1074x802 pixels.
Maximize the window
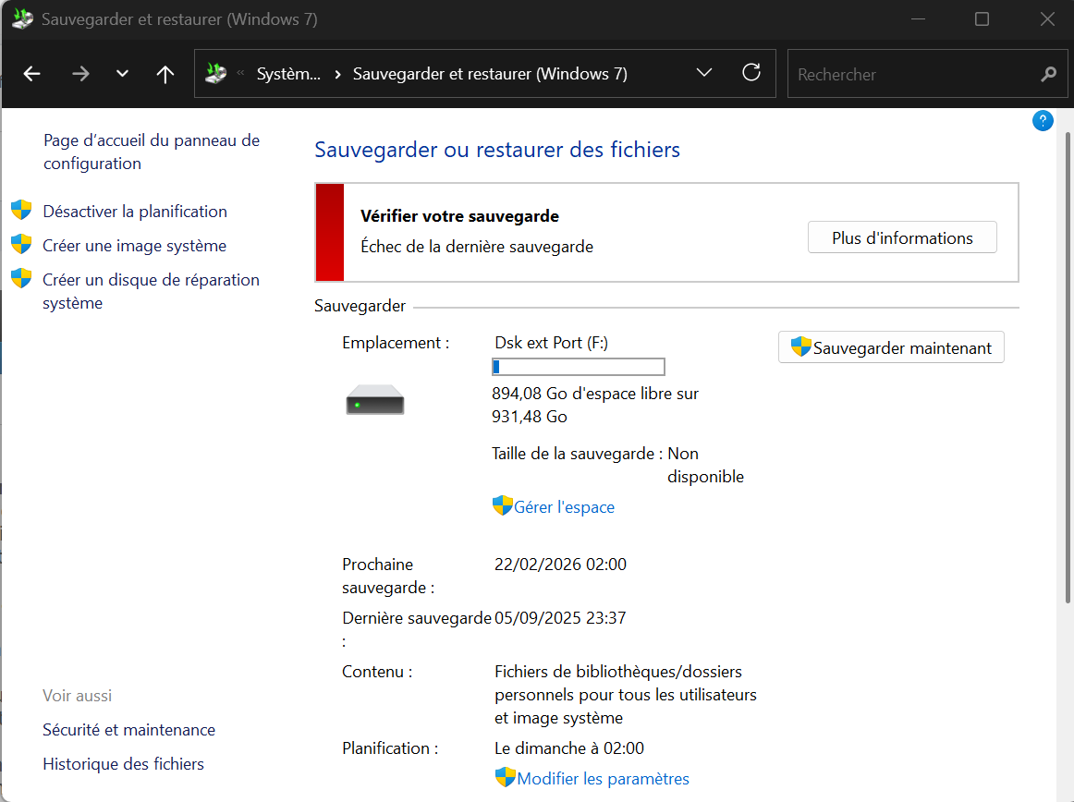[982, 19]
